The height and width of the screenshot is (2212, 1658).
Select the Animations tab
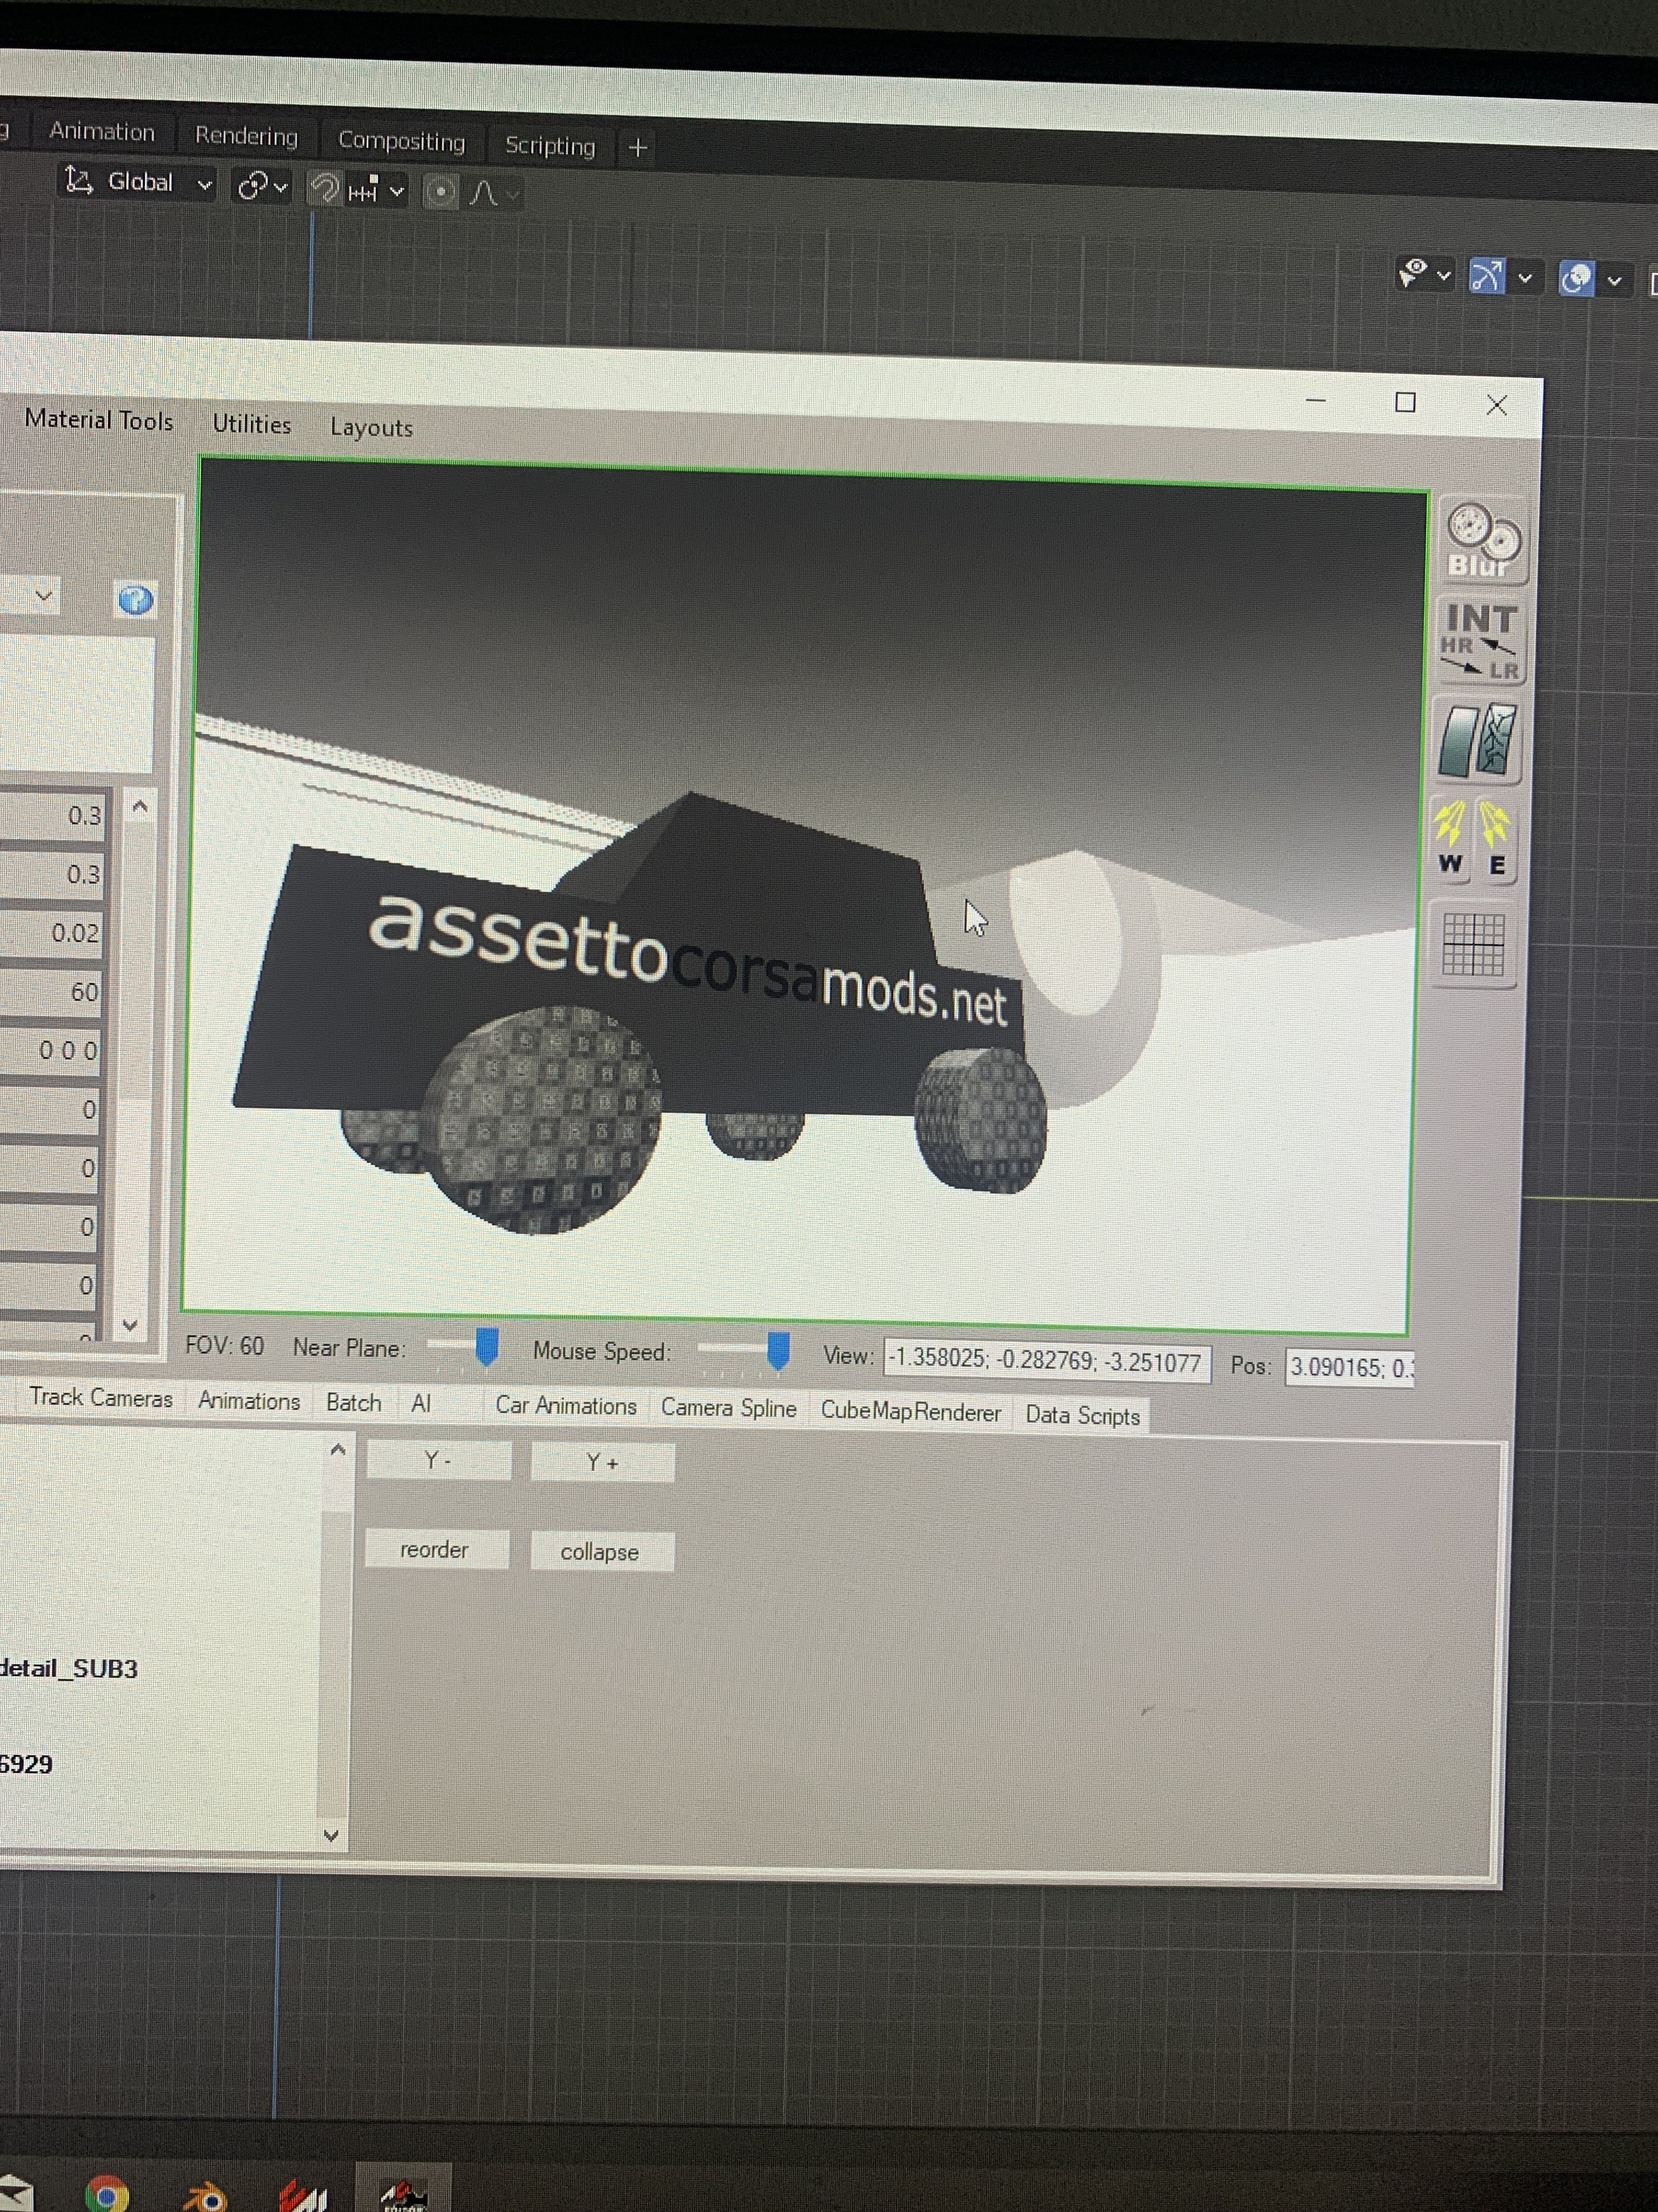tap(249, 1400)
